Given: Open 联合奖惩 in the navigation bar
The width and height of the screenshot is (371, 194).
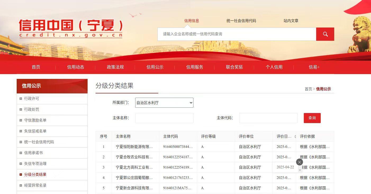Looking at the screenshot, I should (x=234, y=67).
